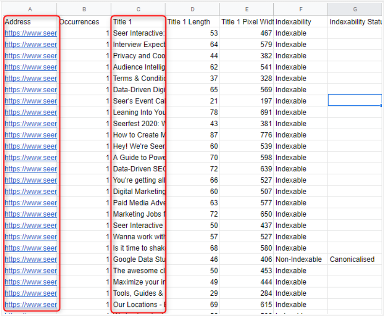Select column C header
This screenshot has width=384, height=319.
click(138, 9)
